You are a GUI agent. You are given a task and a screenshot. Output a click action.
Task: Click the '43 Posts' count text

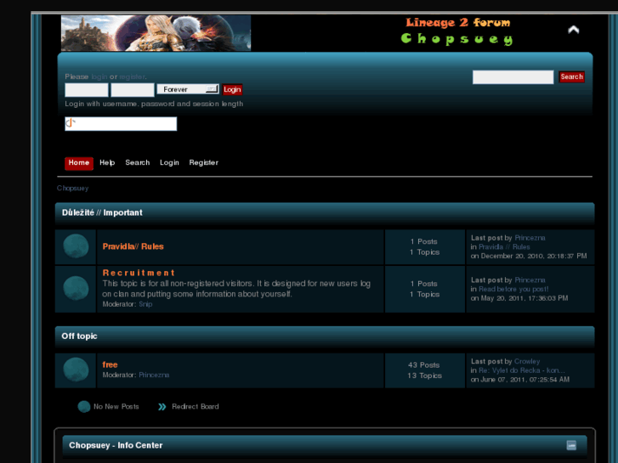point(423,365)
